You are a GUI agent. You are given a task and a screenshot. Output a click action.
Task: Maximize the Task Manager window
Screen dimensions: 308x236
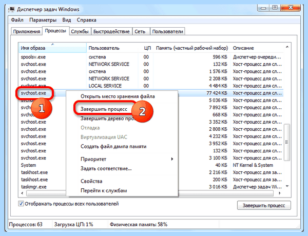coord(275,8)
